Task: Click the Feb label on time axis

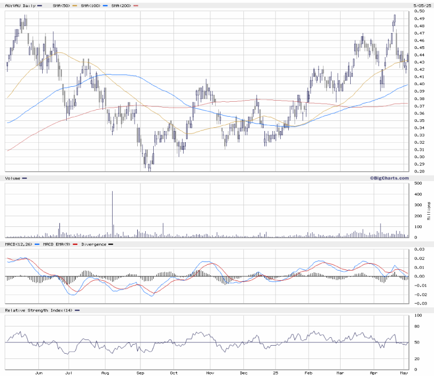Action: (309, 374)
